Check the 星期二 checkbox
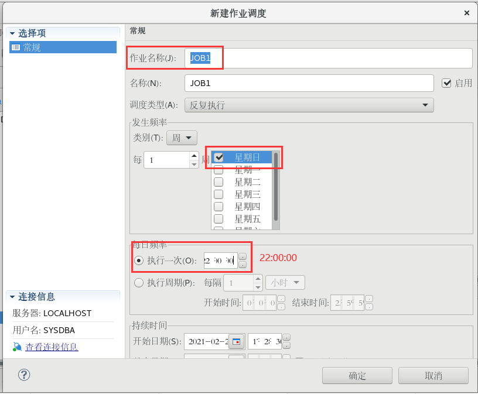Screen dimensions: 478x394 point(218,182)
